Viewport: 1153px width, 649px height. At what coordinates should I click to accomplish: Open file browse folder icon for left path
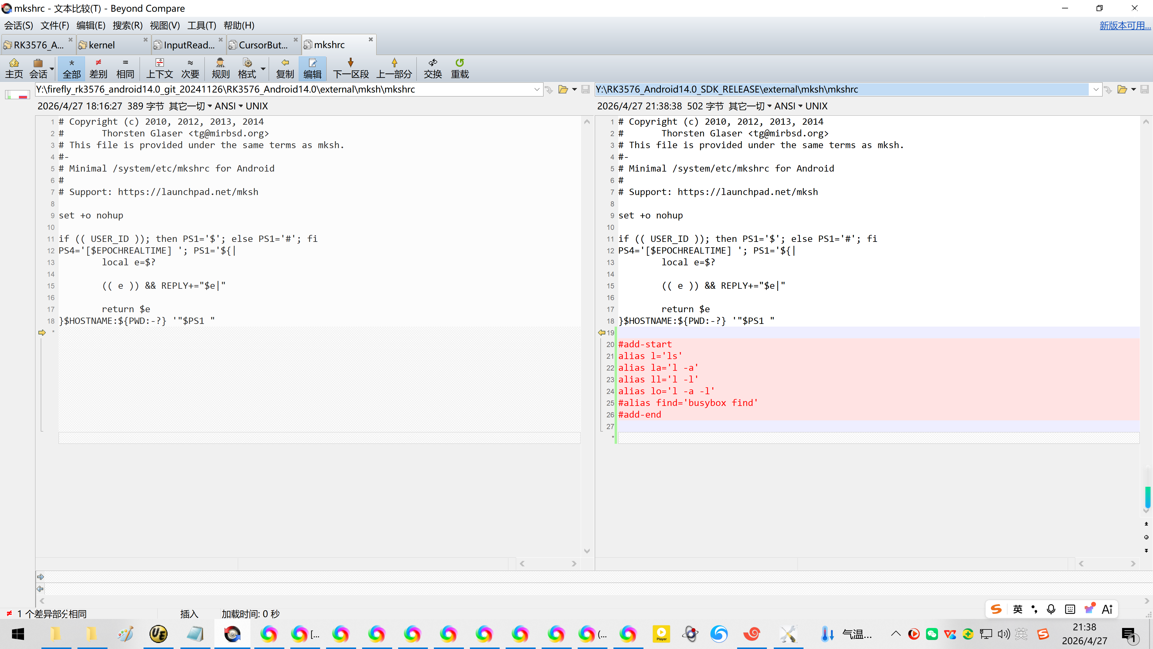pos(563,90)
